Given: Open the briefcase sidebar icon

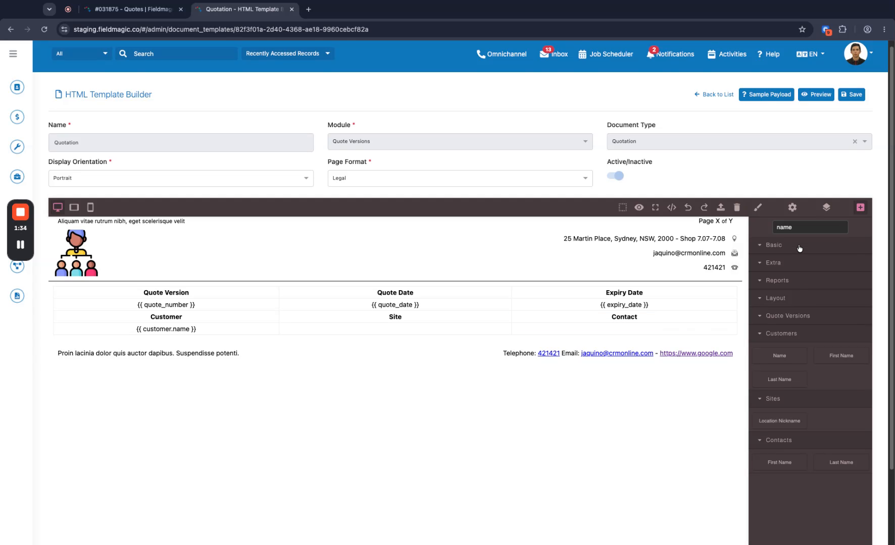Looking at the screenshot, I should [17, 177].
